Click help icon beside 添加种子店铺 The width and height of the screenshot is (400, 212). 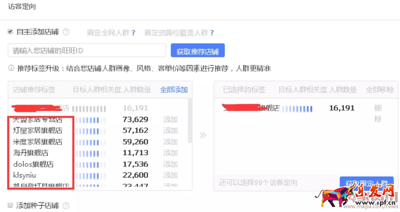(66, 206)
